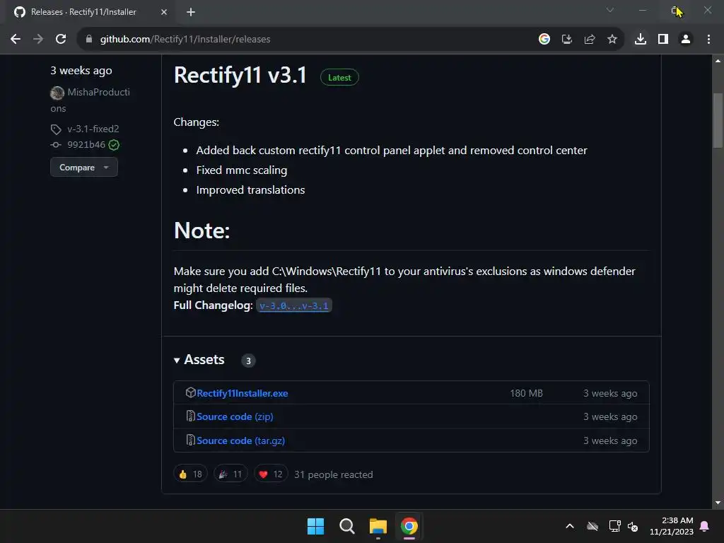Collapse the Assets section

pos(199,360)
